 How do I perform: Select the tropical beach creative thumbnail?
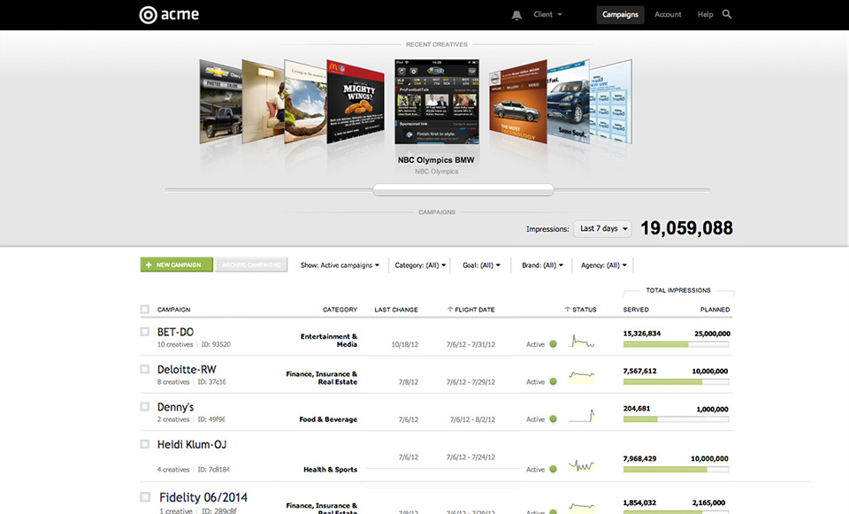tap(305, 102)
